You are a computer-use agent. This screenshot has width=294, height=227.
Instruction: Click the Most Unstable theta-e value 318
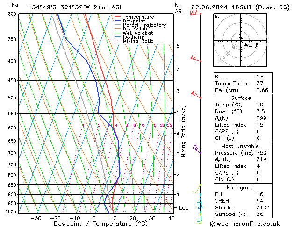point(262,159)
